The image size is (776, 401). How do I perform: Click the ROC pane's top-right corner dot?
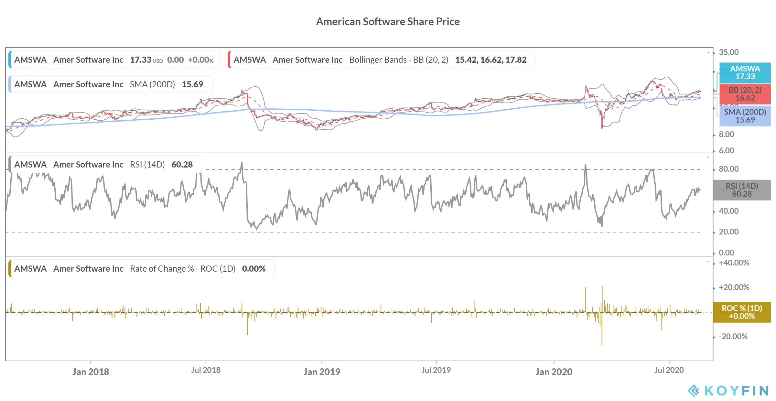tap(708, 262)
